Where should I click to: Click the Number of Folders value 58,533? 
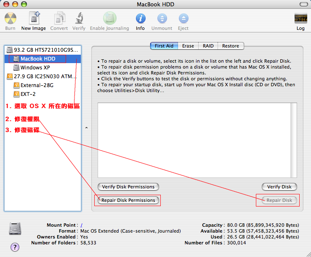pos(88,243)
